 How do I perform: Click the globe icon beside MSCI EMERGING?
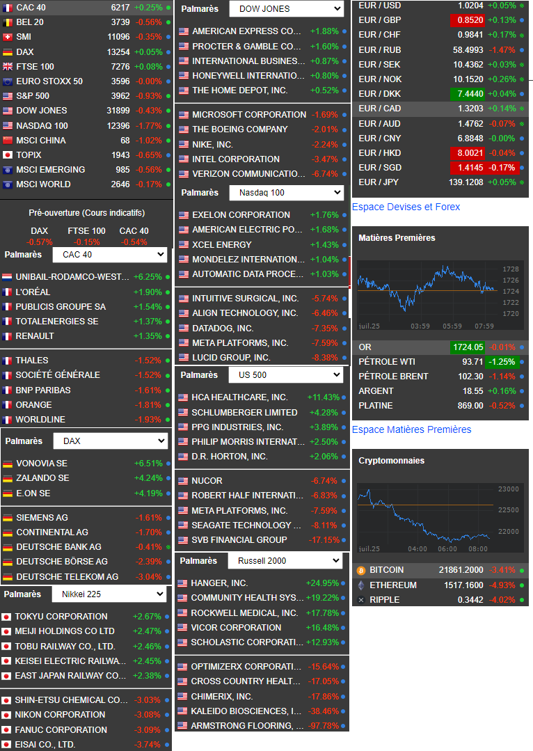(x=8, y=170)
